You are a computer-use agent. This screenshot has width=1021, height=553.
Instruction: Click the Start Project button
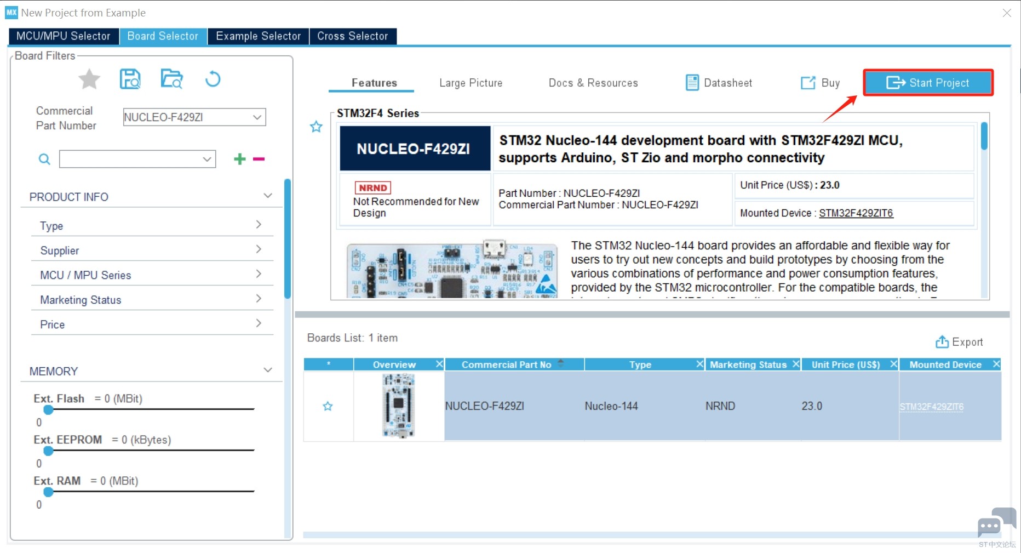tap(928, 83)
